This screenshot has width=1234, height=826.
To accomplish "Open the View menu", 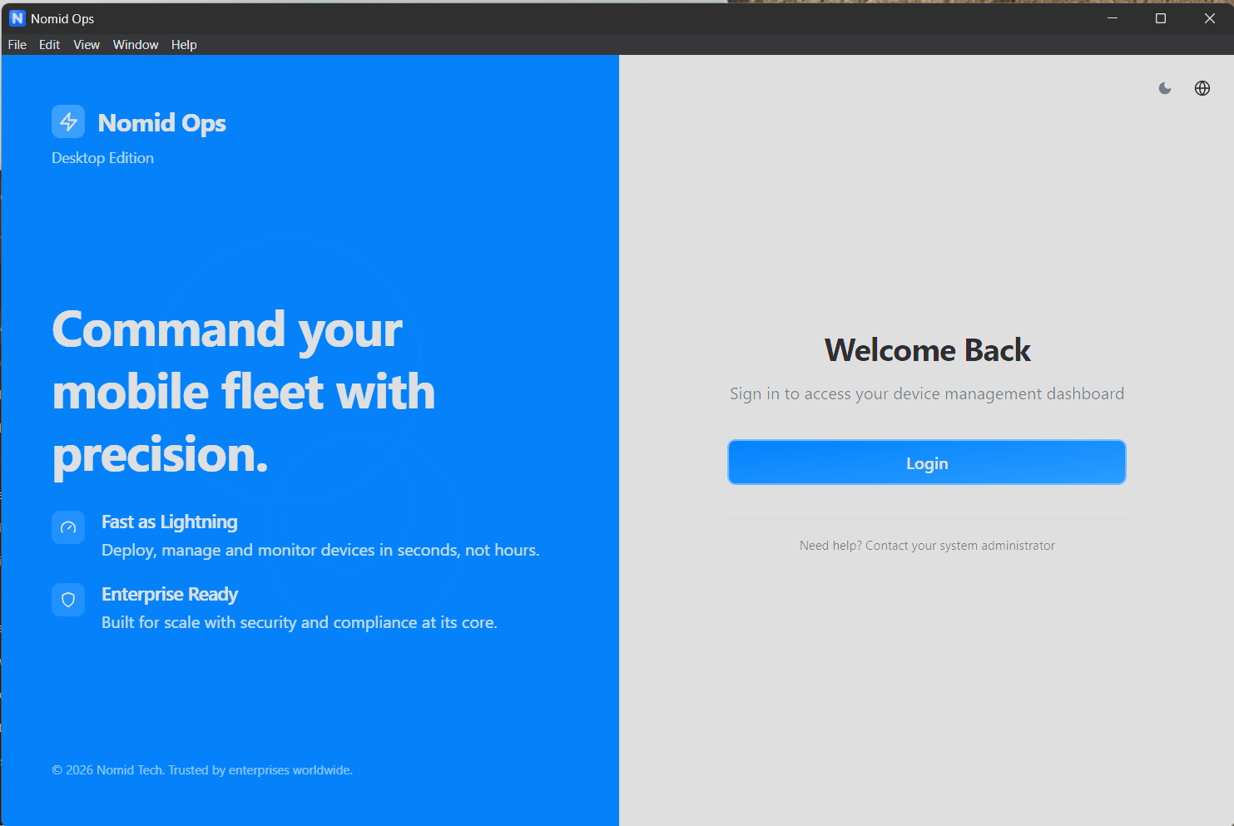I will click(87, 45).
